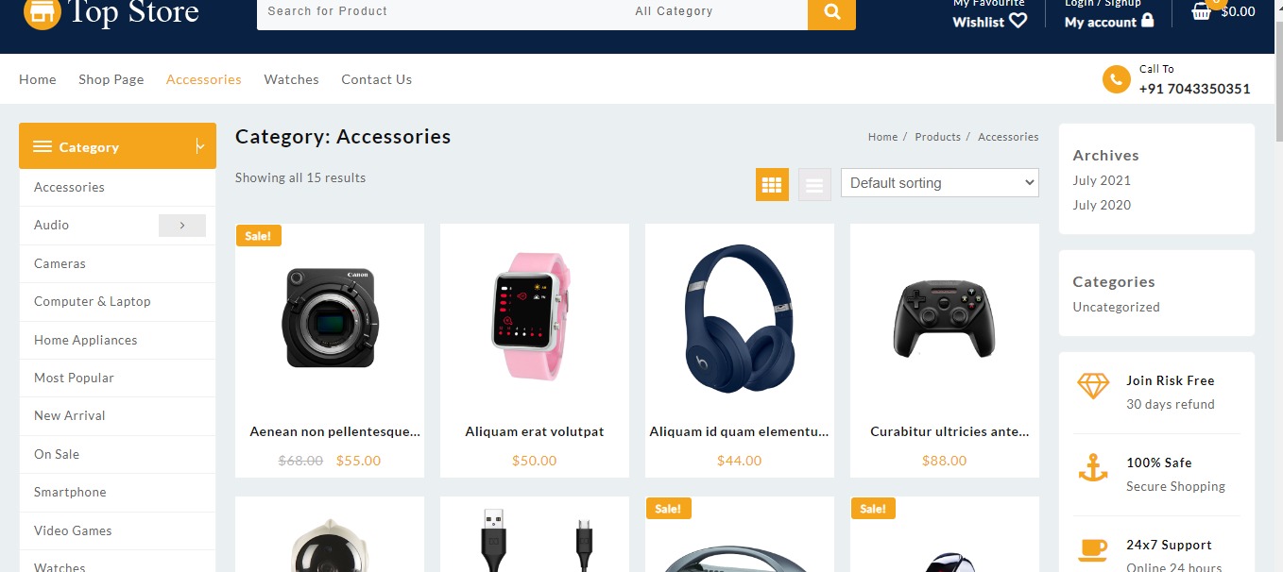Click the Wishlist heart icon
The height and width of the screenshot is (572, 1283).
[x=1018, y=21]
